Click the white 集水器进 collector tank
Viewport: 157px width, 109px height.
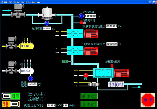click(27, 70)
